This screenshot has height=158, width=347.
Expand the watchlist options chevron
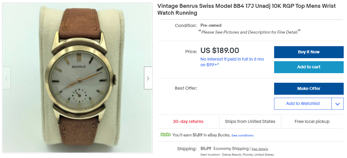coord(337,104)
